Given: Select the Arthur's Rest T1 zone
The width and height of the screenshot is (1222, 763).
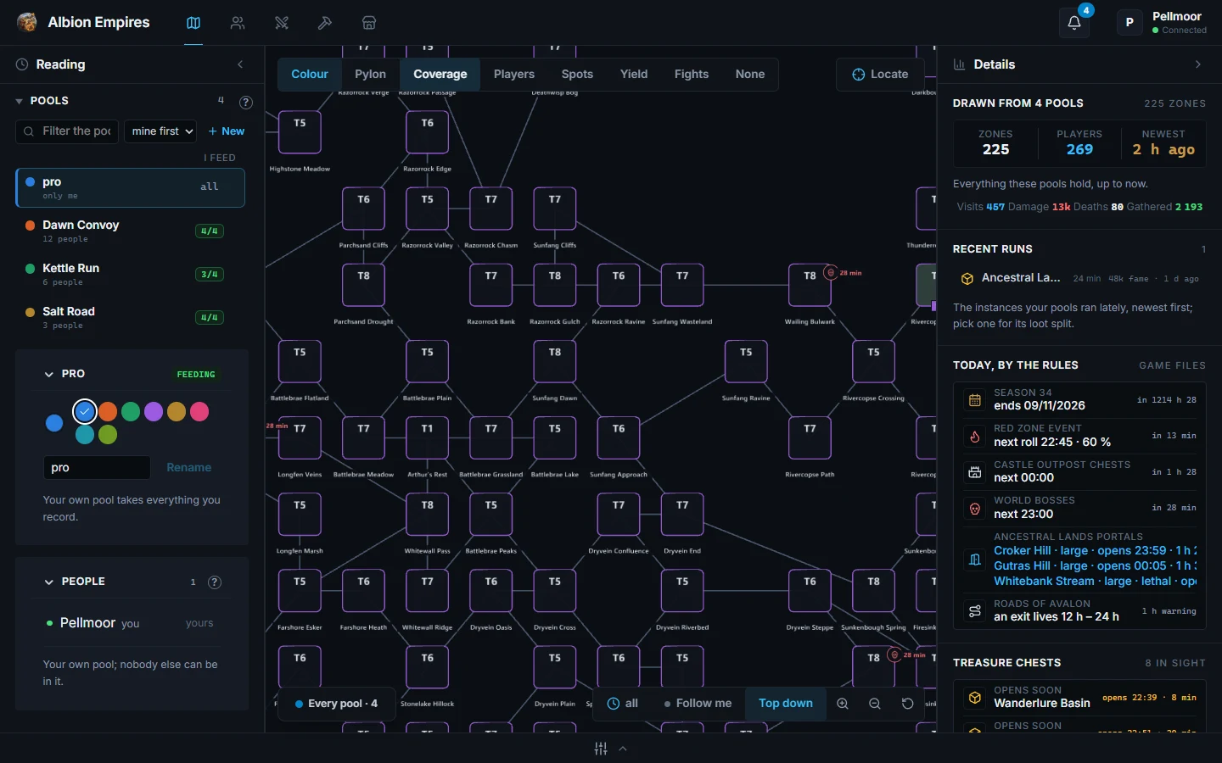Looking at the screenshot, I should pyautogui.click(x=427, y=438).
